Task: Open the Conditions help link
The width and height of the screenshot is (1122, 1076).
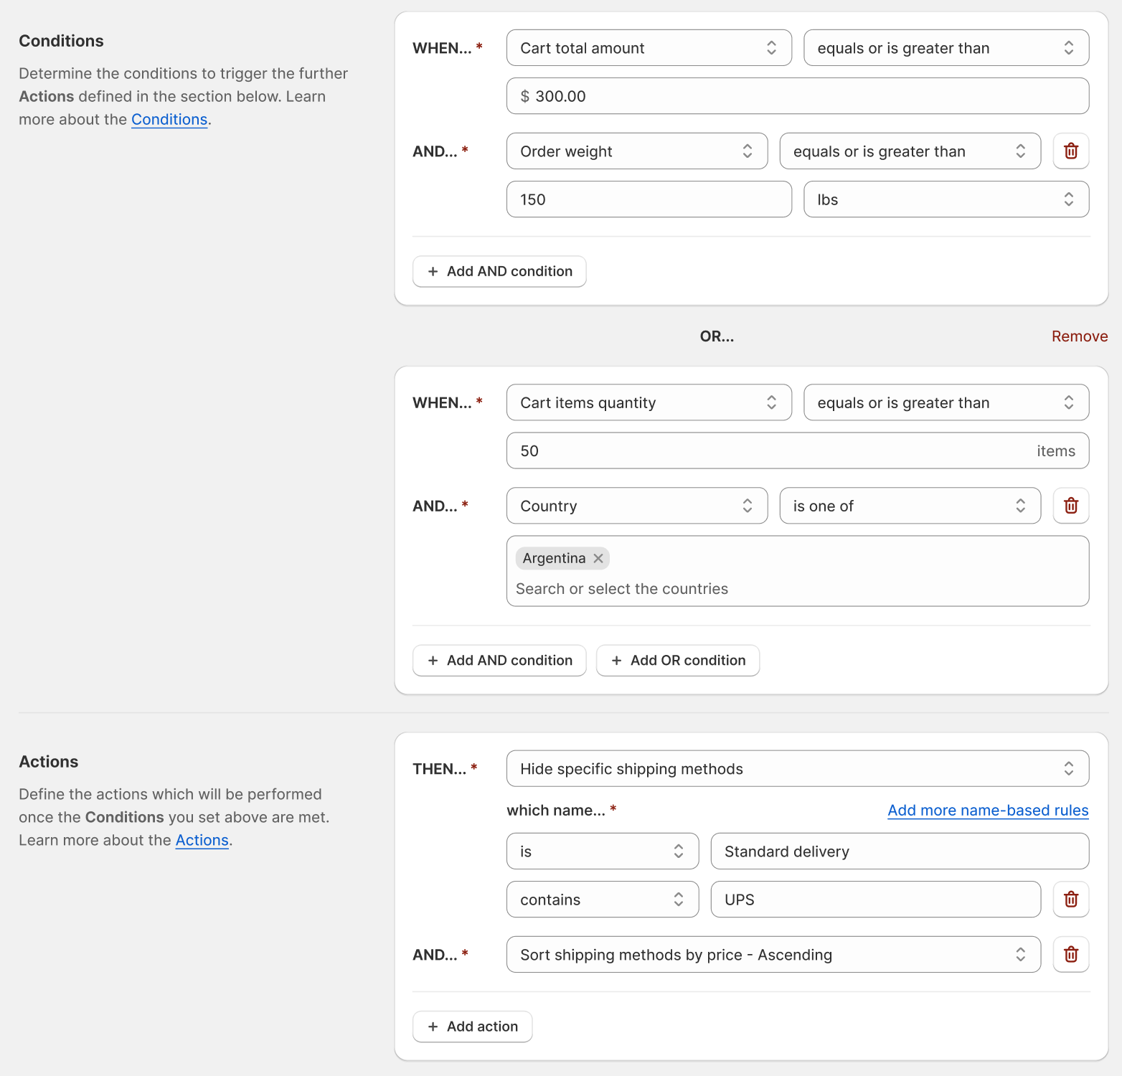Action: (x=169, y=120)
